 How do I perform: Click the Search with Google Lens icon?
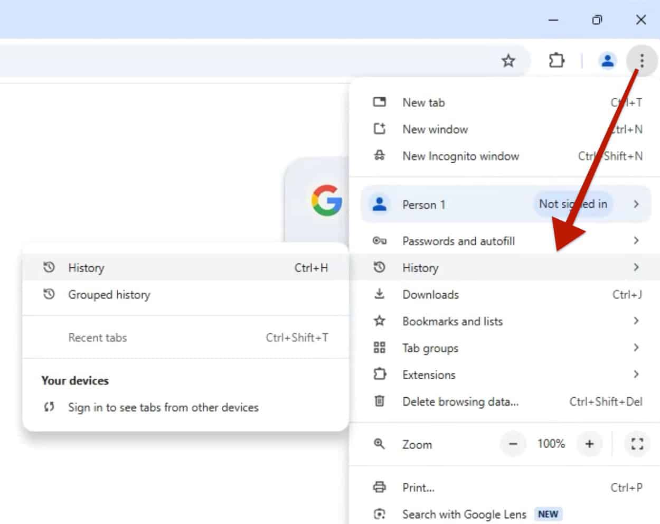[379, 514]
